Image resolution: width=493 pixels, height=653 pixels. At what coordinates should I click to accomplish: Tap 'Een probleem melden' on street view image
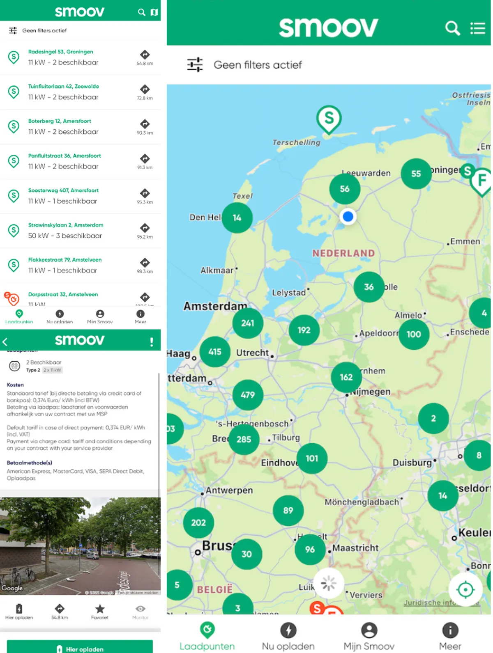138,593
